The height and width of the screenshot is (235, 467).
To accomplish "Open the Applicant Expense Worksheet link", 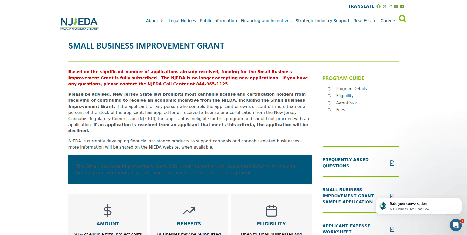I will point(346,229).
